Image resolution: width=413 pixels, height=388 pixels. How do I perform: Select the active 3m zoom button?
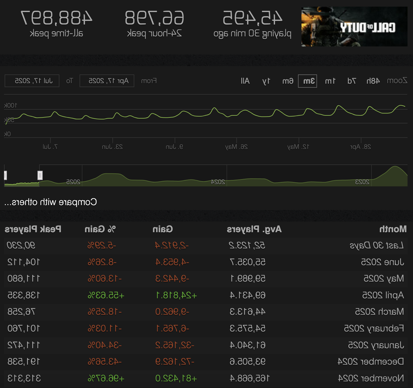[x=308, y=81]
